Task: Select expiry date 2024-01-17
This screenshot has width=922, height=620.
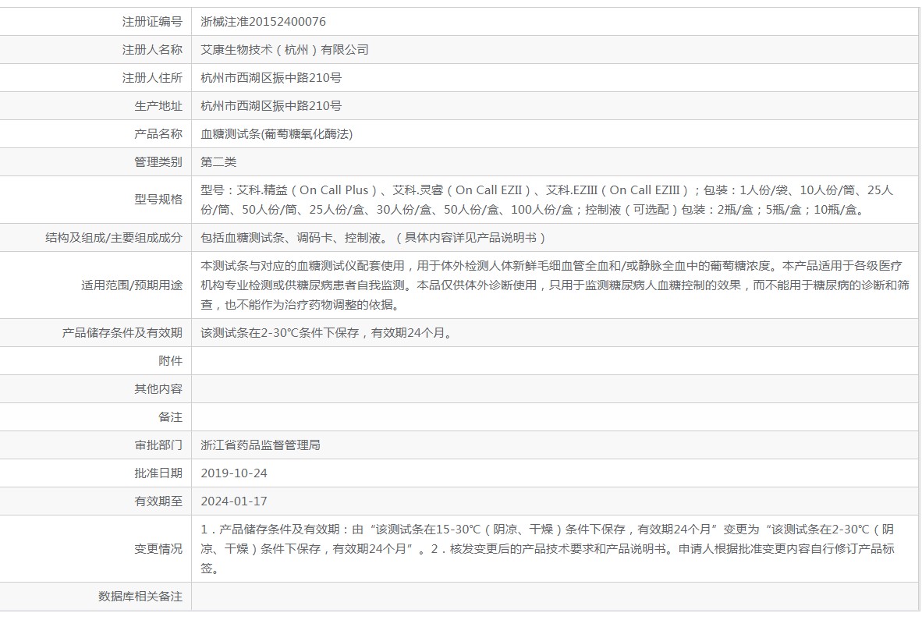Action: tap(234, 501)
